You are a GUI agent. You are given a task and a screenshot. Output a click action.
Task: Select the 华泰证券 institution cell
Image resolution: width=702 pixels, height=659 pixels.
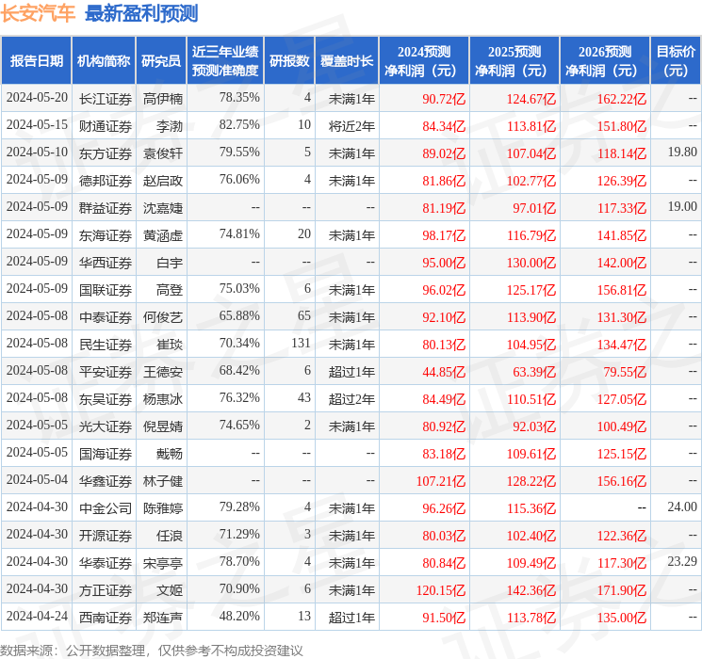tap(106, 563)
